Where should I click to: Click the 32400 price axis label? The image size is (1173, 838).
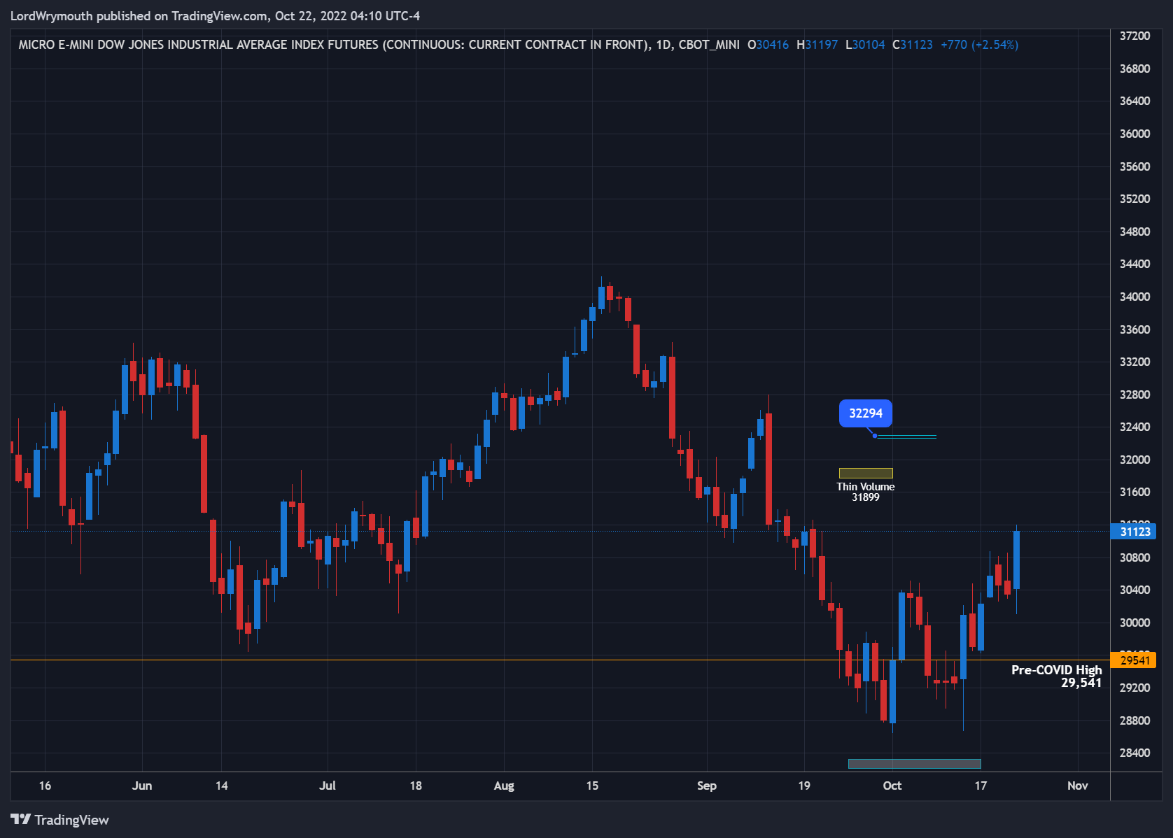click(x=1135, y=427)
